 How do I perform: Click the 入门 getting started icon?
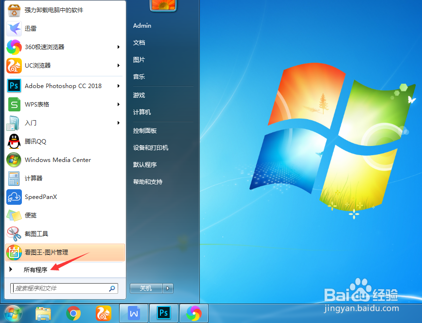click(14, 123)
